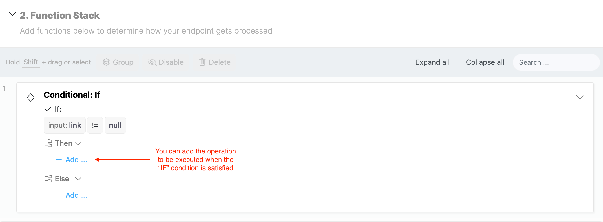The width and height of the screenshot is (603, 222).
Task: Click the Conditional: If title
Action: point(72,95)
